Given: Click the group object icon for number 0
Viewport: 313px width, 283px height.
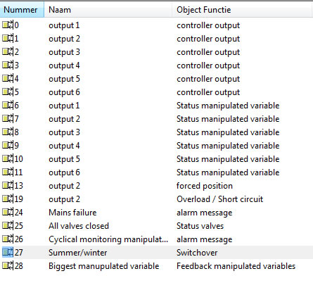Looking at the screenshot, I should coord(8,25).
